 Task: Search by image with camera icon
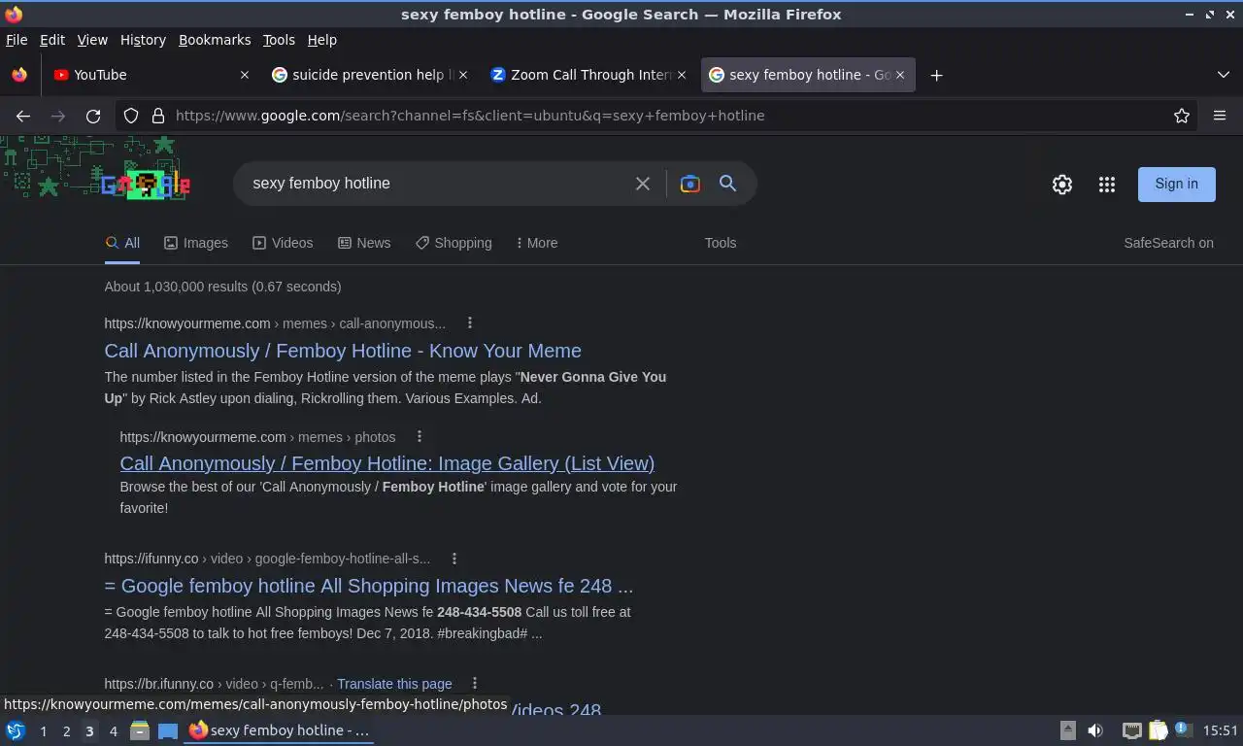click(x=690, y=184)
